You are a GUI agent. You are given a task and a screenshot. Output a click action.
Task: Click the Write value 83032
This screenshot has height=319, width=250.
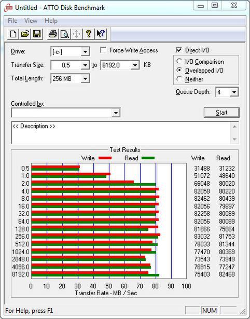tap(202, 237)
